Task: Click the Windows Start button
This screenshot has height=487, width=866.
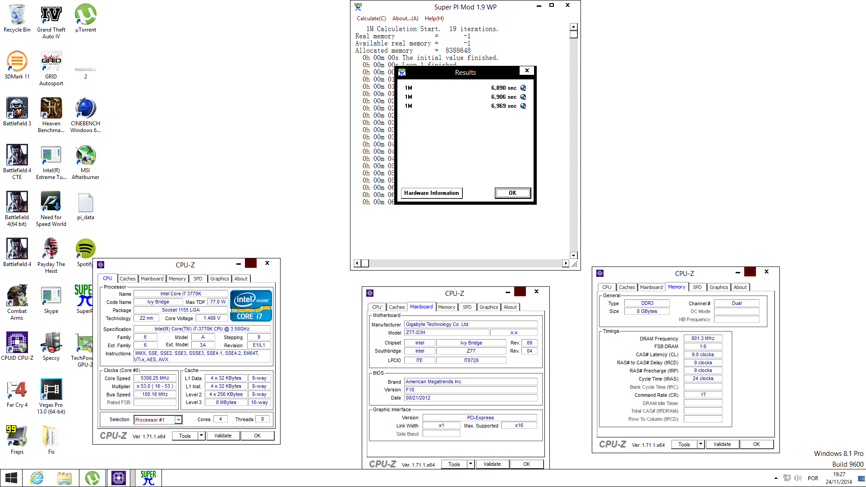Action: [x=11, y=478]
